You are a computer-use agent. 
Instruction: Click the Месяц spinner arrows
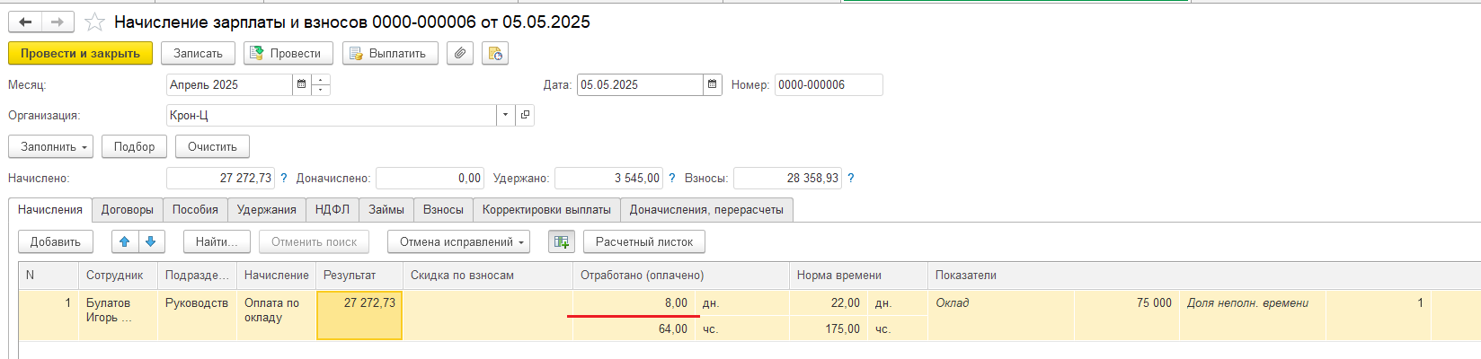[321, 84]
